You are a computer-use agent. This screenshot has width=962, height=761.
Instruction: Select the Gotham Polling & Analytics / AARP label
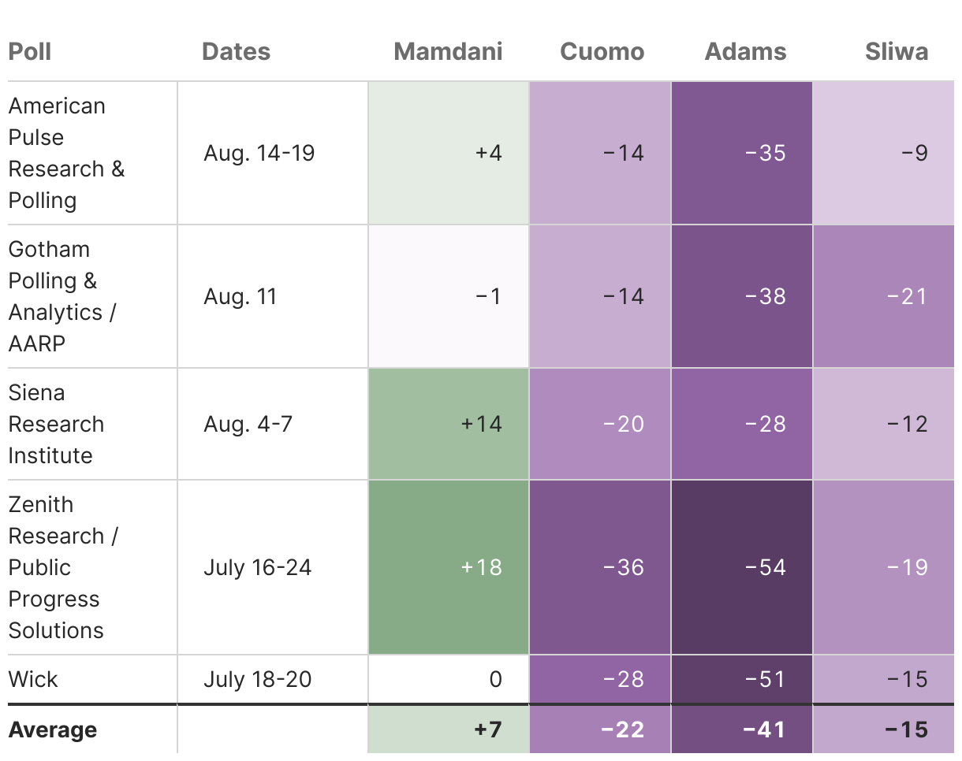tap(62, 296)
